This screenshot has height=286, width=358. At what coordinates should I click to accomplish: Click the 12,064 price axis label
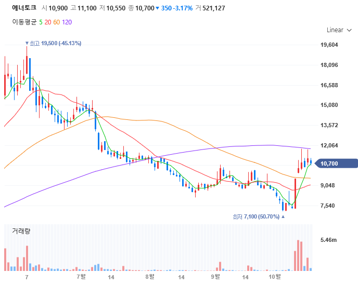tap(329, 145)
